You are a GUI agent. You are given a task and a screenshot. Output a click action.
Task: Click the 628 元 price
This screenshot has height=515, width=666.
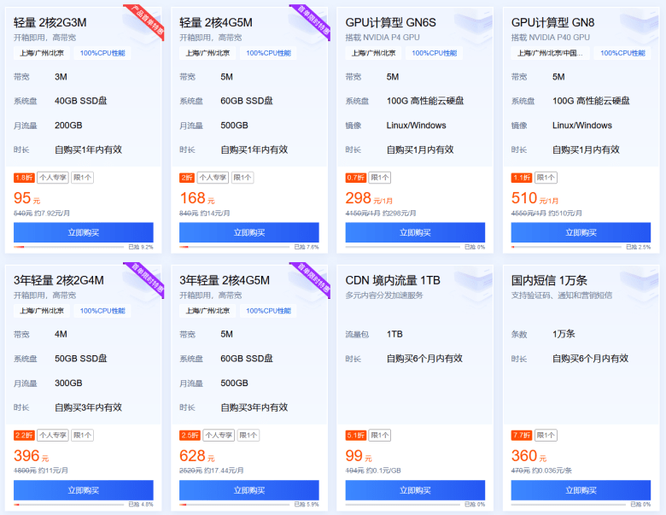(197, 456)
